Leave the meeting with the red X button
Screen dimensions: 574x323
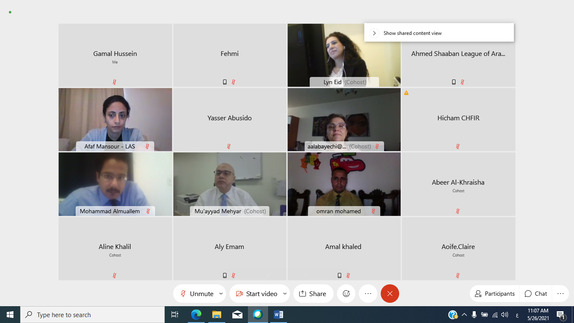[x=390, y=294]
